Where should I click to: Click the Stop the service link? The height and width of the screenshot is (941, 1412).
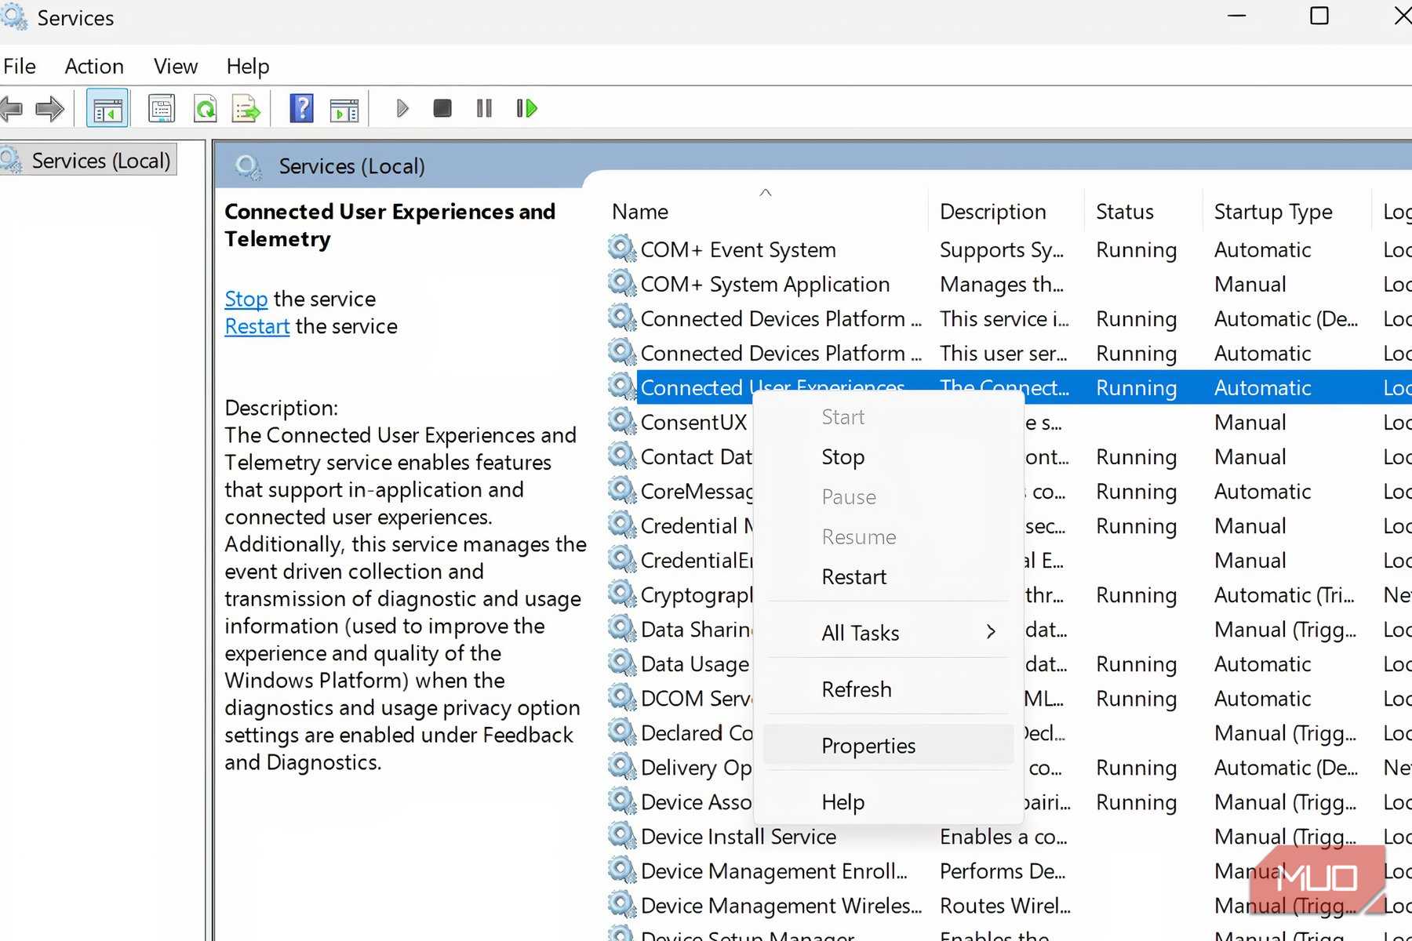tap(246, 299)
